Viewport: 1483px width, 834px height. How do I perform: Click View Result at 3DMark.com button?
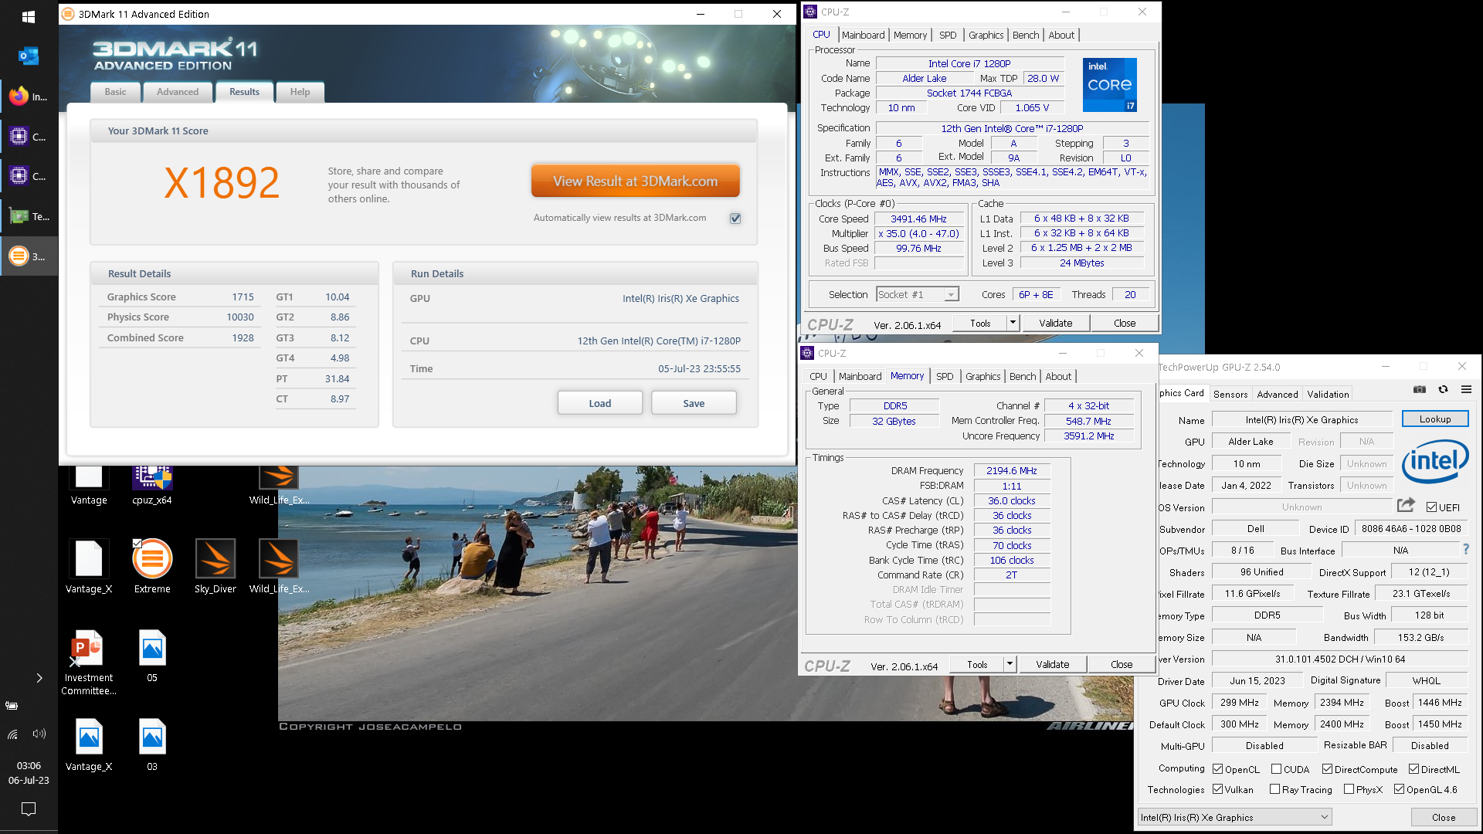coord(635,181)
